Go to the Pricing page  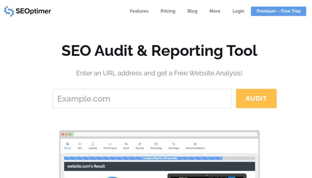[168, 11]
